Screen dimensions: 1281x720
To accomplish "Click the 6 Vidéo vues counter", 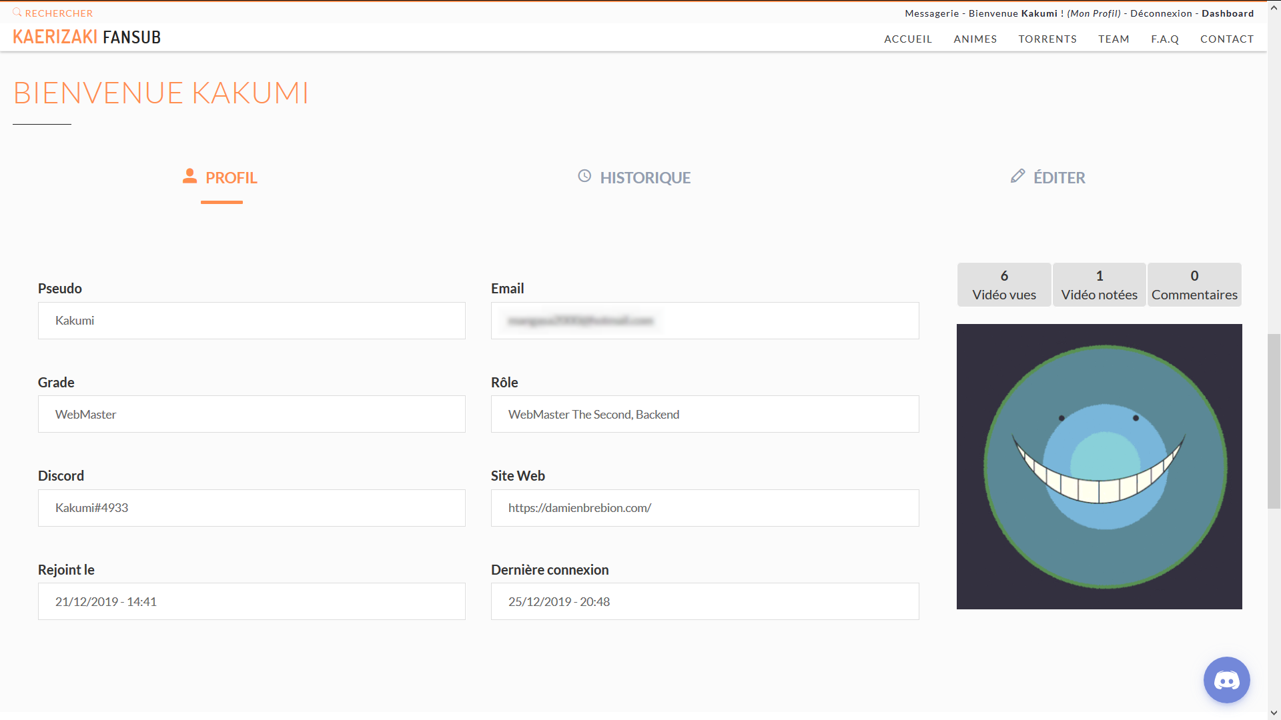I will 1004,285.
